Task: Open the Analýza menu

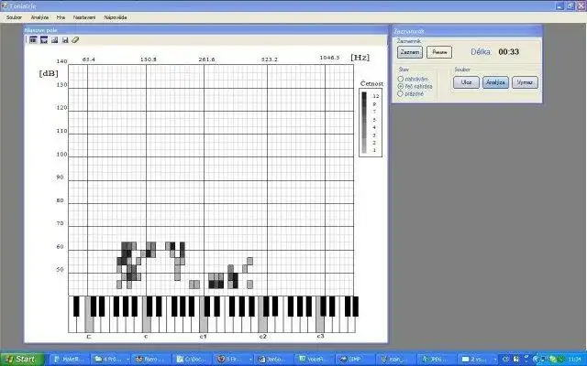Action: coord(39,17)
